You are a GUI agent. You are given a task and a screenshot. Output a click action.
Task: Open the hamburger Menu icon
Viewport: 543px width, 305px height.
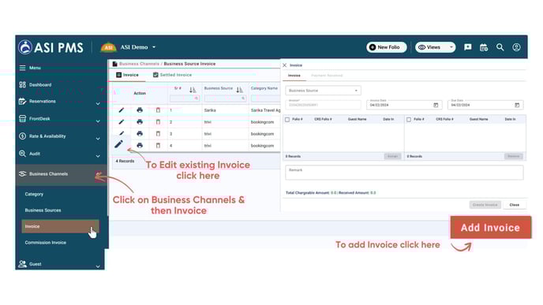point(23,68)
